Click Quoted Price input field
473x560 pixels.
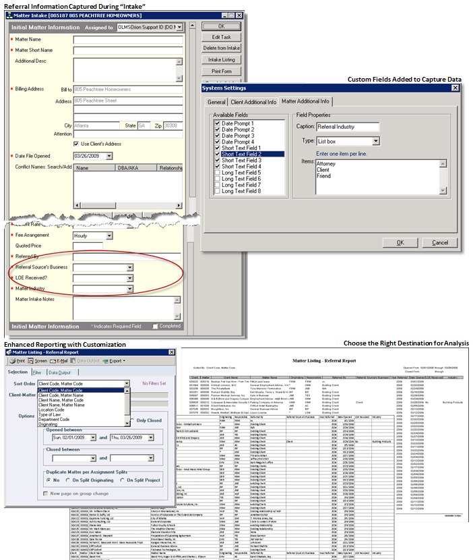point(88,246)
